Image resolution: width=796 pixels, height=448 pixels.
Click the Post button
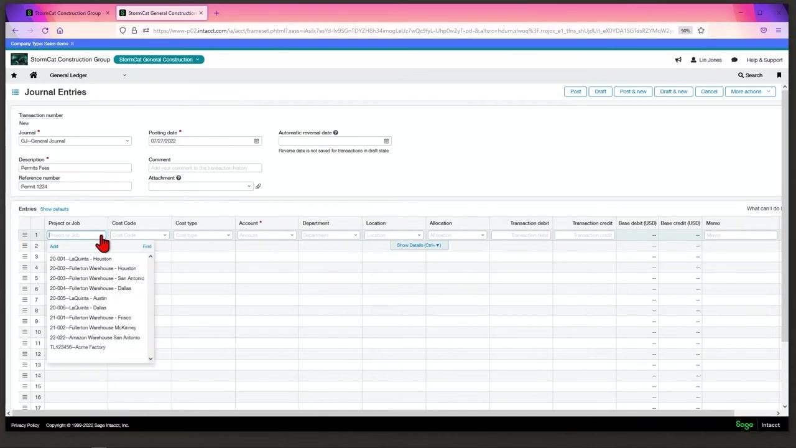click(x=576, y=91)
